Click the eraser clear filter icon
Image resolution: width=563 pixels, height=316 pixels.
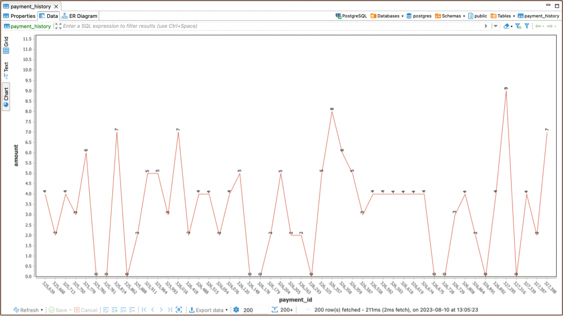pyautogui.click(x=506, y=26)
